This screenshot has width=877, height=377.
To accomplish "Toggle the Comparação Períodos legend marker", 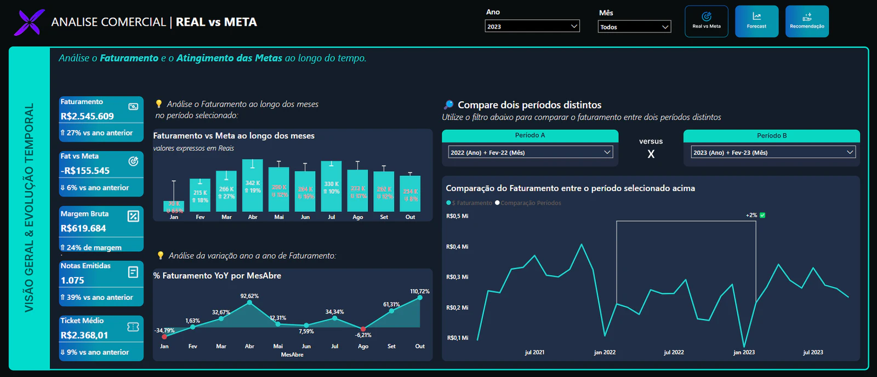I will click(x=497, y=203).
